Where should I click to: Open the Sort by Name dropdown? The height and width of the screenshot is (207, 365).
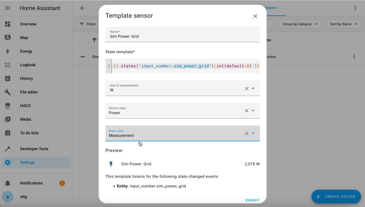pos(343,24)
